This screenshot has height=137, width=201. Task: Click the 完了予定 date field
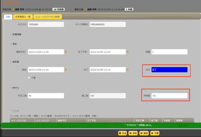[x=108, y=52]
